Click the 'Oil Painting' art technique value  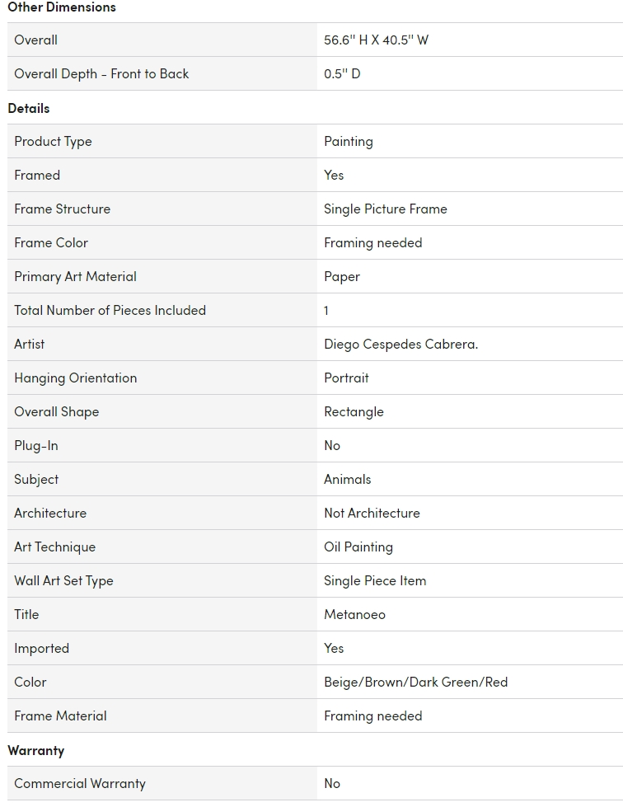pyautogui.click(x=358, y=547)
